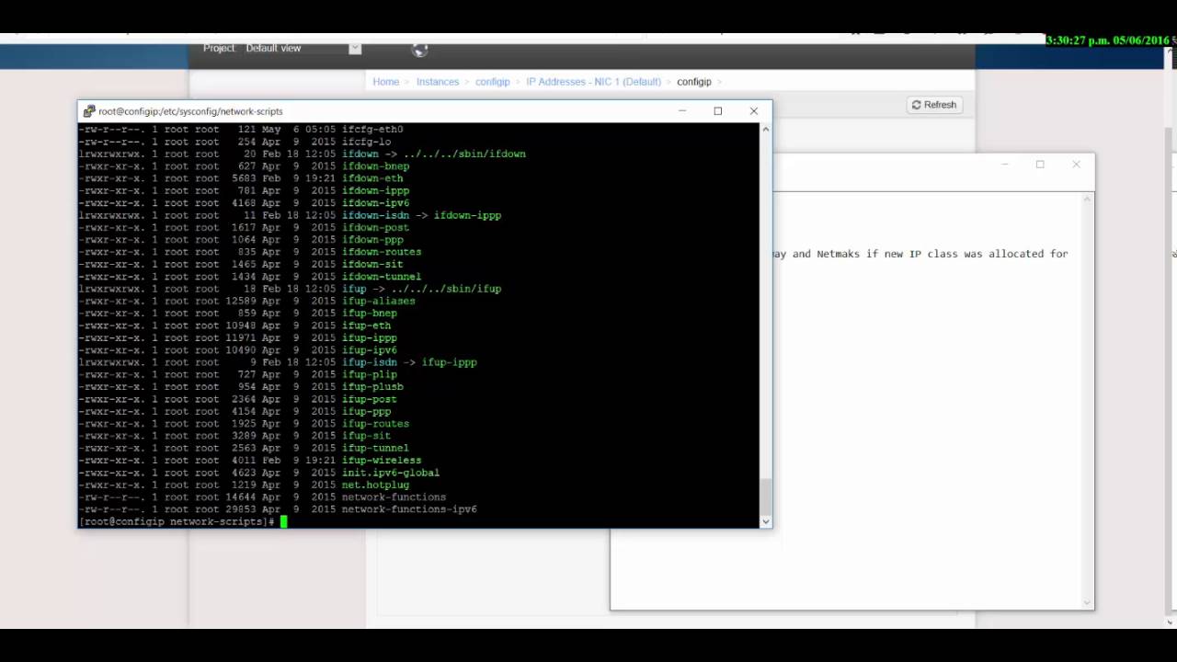
Task: Click the clock timestamp overlay
Action: click(1108, 40)
